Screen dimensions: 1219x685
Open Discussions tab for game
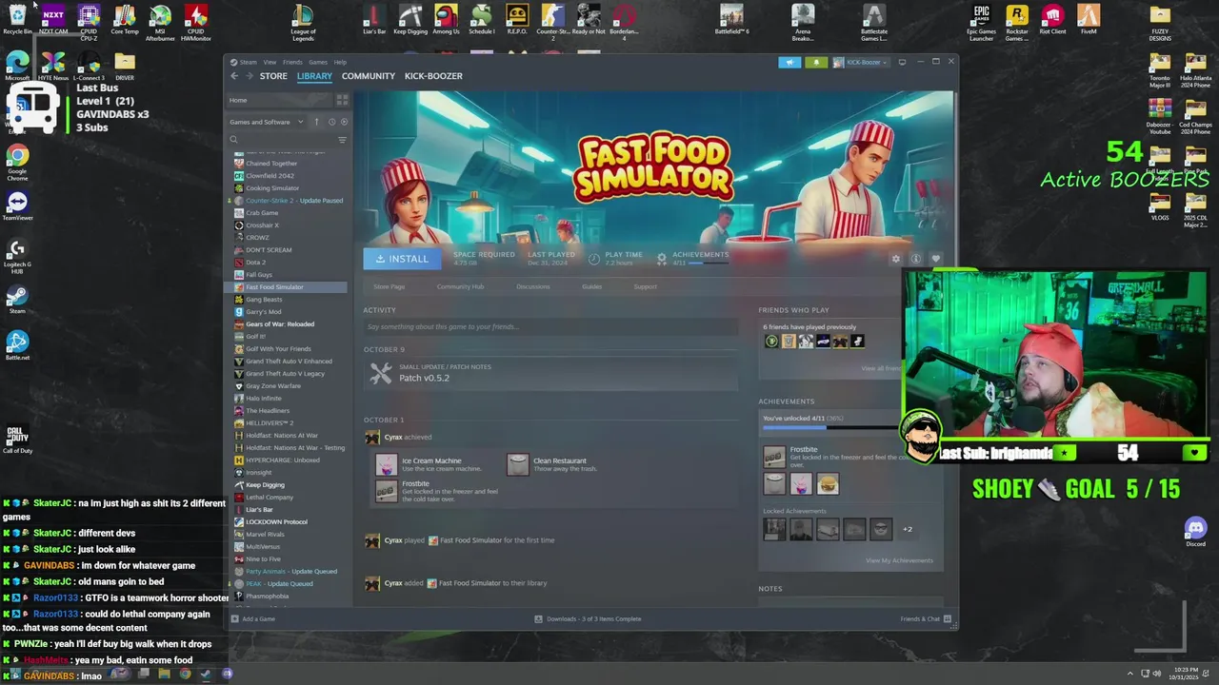click(x=533, y=286)
